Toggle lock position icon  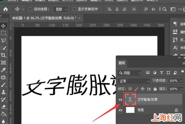coord(143,89)
